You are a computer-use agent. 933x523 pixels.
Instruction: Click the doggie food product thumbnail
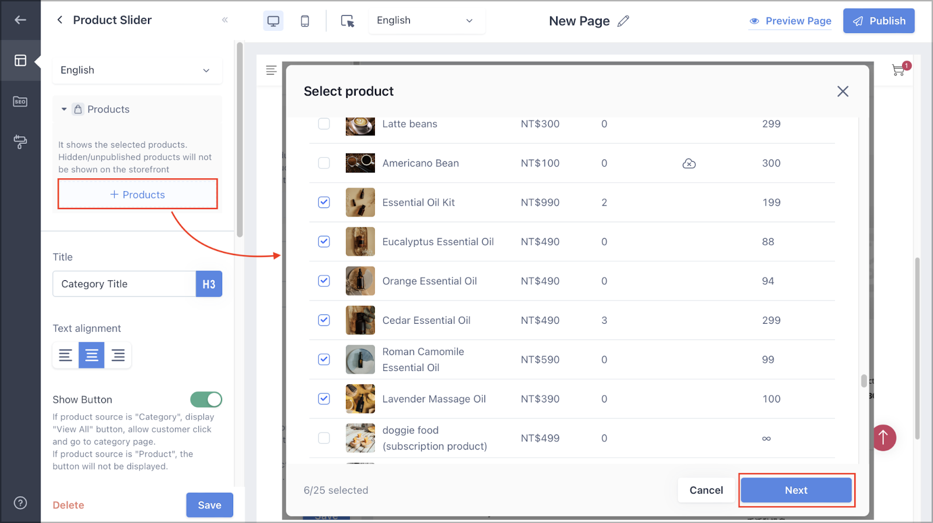pos(360,438)
